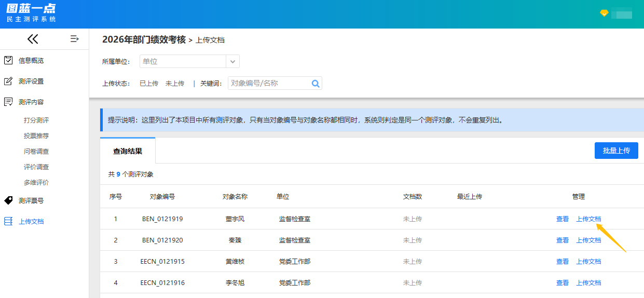Click the name 黄维桢

(x=235, y=261)
